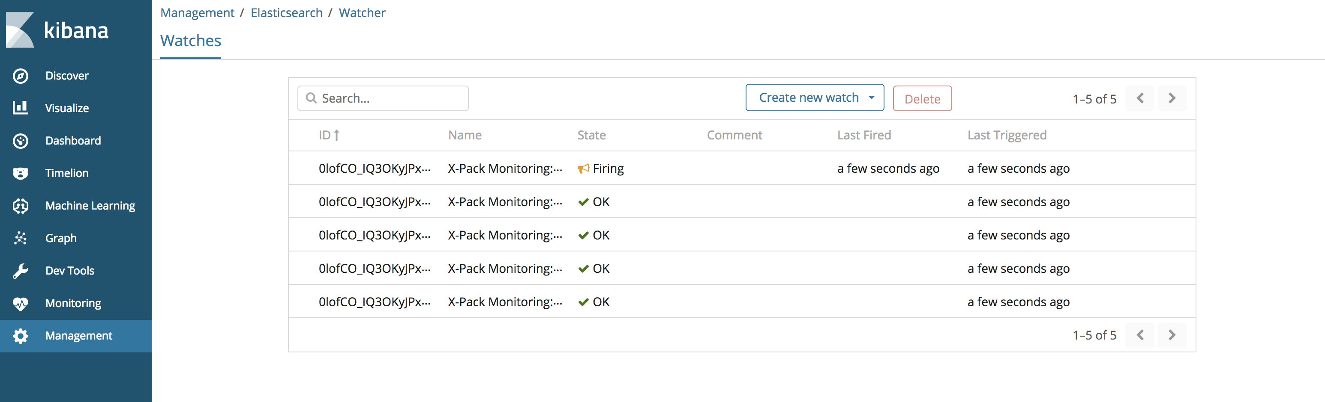Open the Dashboard gauge icon
The width and height of the screenshot is (1325, 402).
point(21,141)
